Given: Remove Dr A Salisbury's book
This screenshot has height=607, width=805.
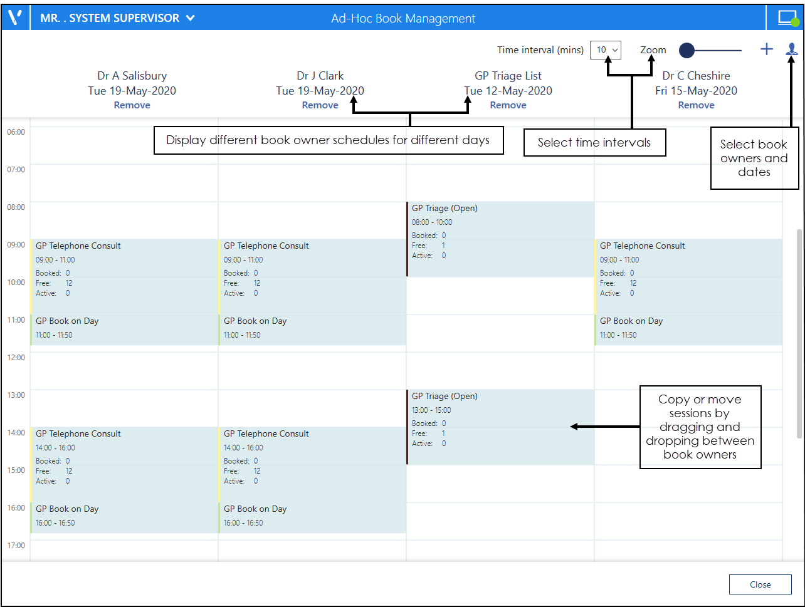Looking at the screenshot, I should [x=132, y=105].
